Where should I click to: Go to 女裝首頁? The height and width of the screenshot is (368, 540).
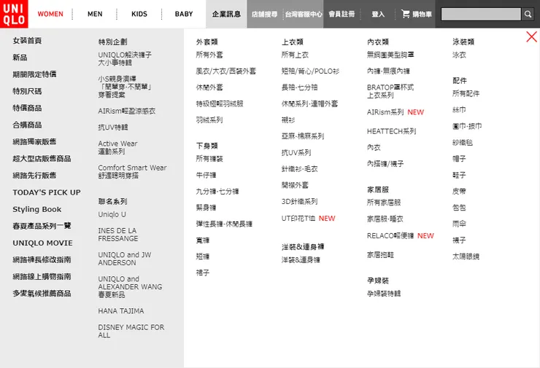tap(27, 41)
